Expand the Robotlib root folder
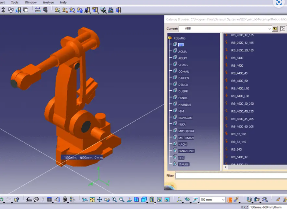This screenshot has height=209, width=287. tap(170, 38)
